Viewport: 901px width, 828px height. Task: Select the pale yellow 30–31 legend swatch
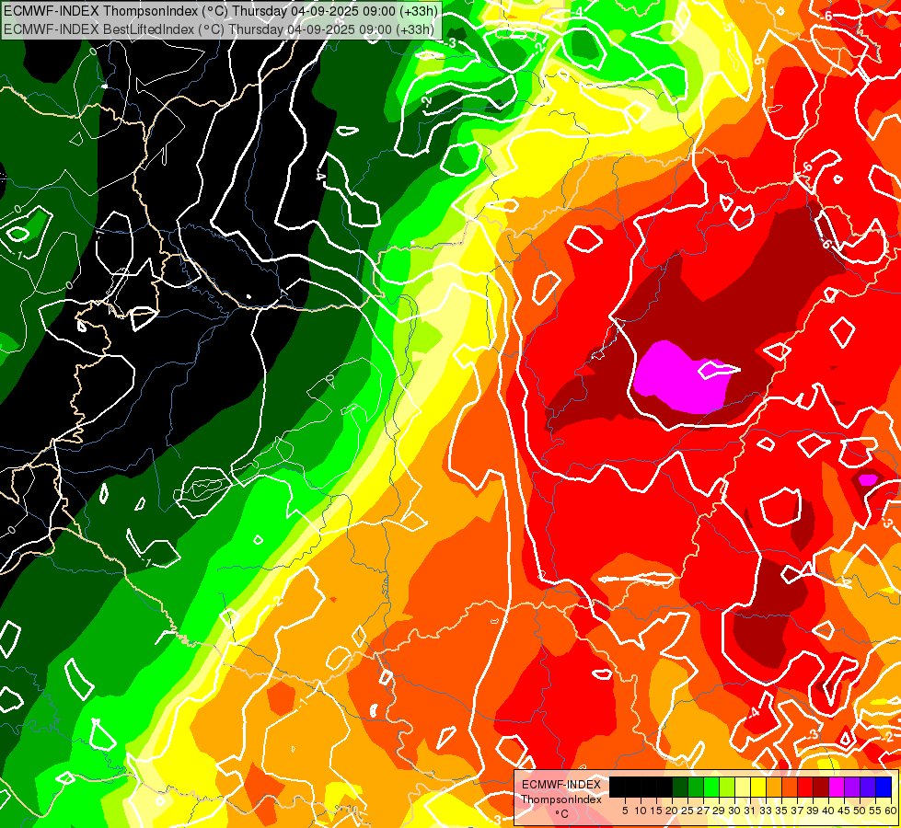(743, 787)
